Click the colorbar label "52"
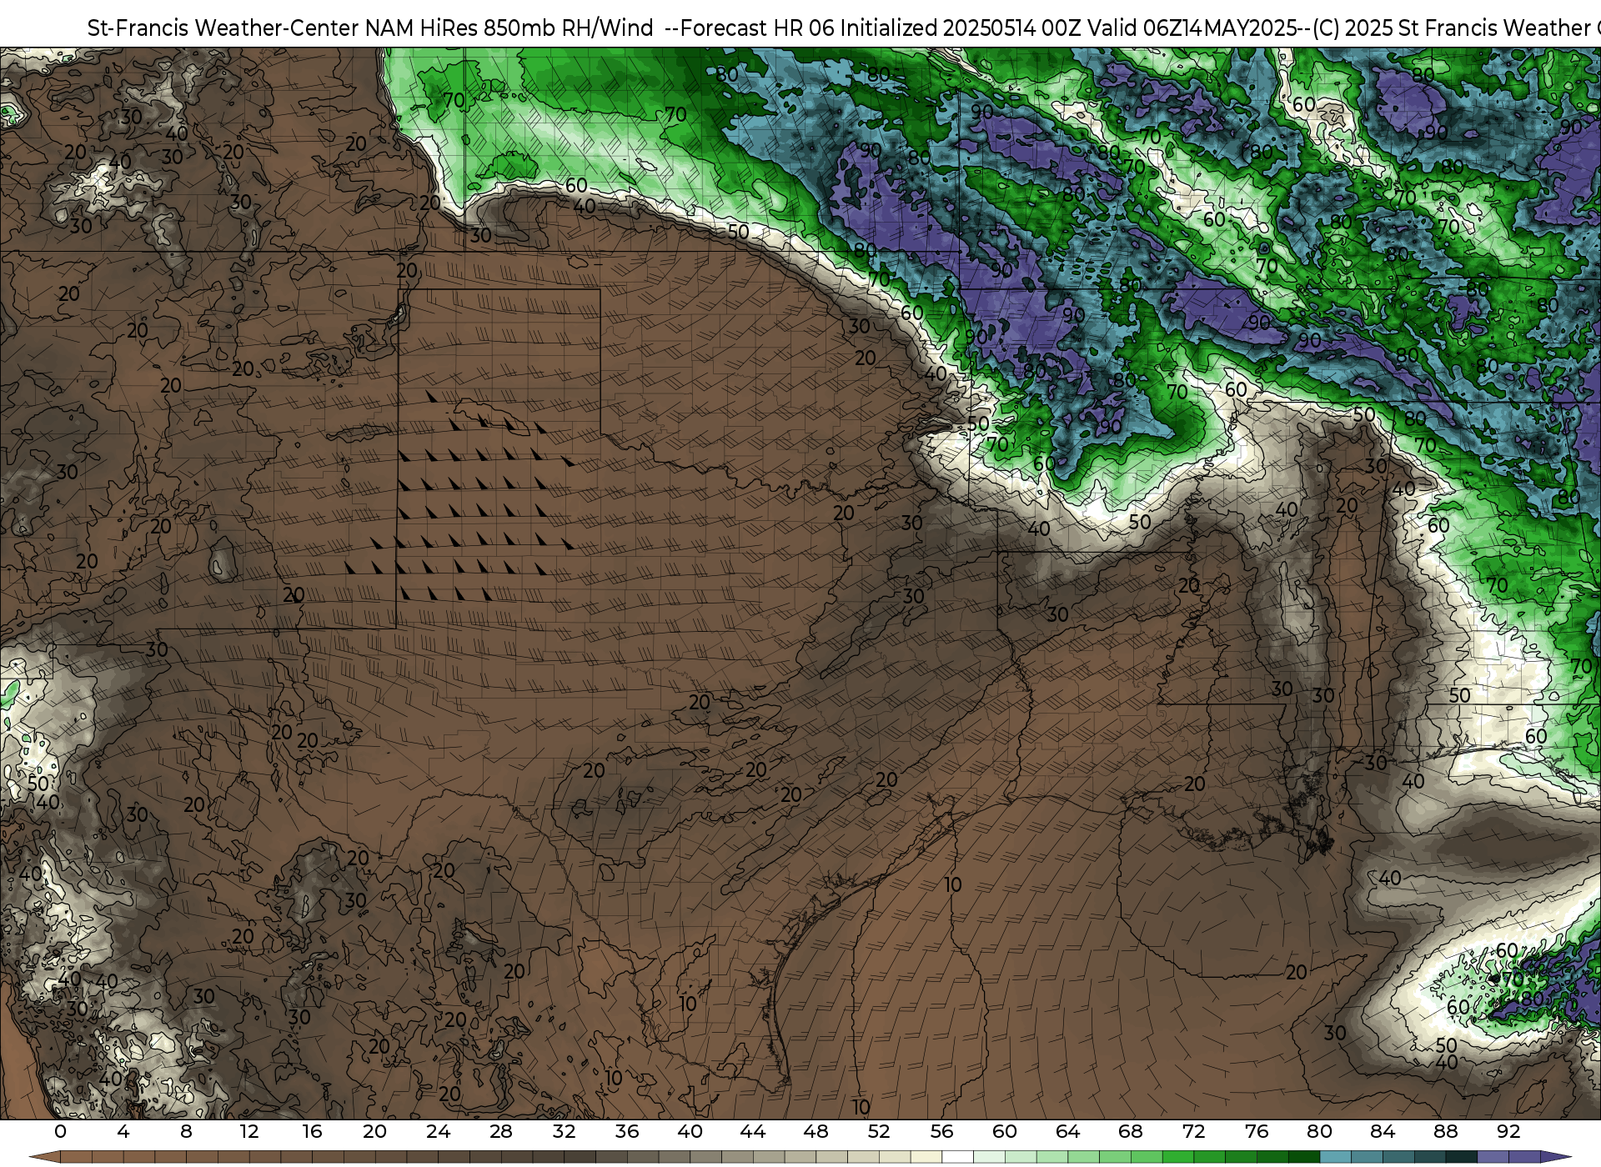The image size is (1601, 1167). [878, 1131]
